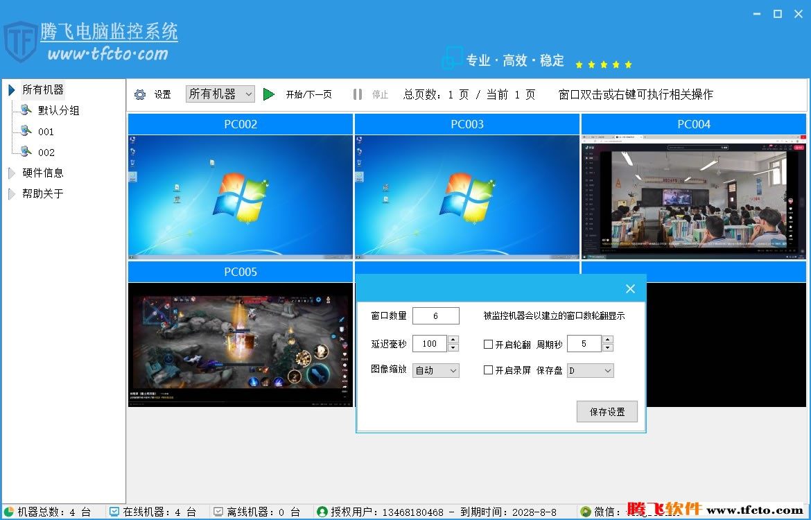This screenshot has height=520, width=811.
Task: Increase 延迟毫秒 with up arrow
Action: click(x=453, y=340)
